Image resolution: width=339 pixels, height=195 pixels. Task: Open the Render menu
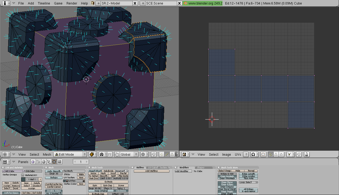click(72, 3)
